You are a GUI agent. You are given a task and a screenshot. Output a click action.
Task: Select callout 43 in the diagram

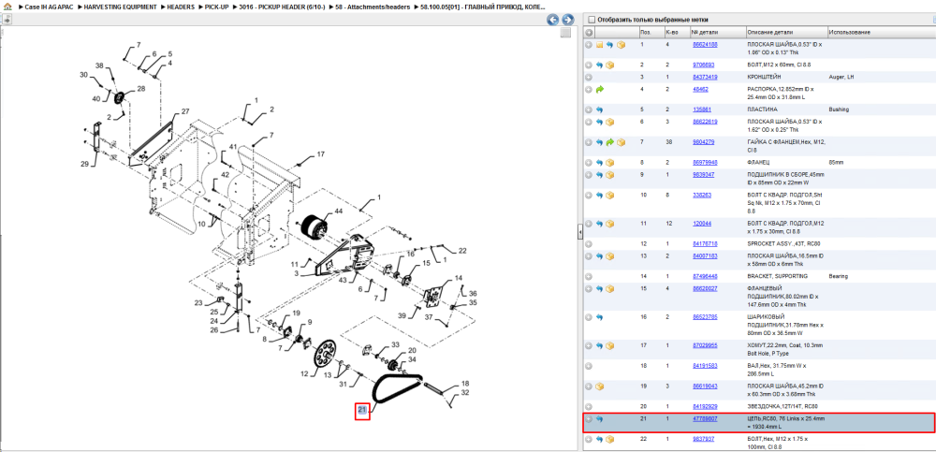(343, 282)
